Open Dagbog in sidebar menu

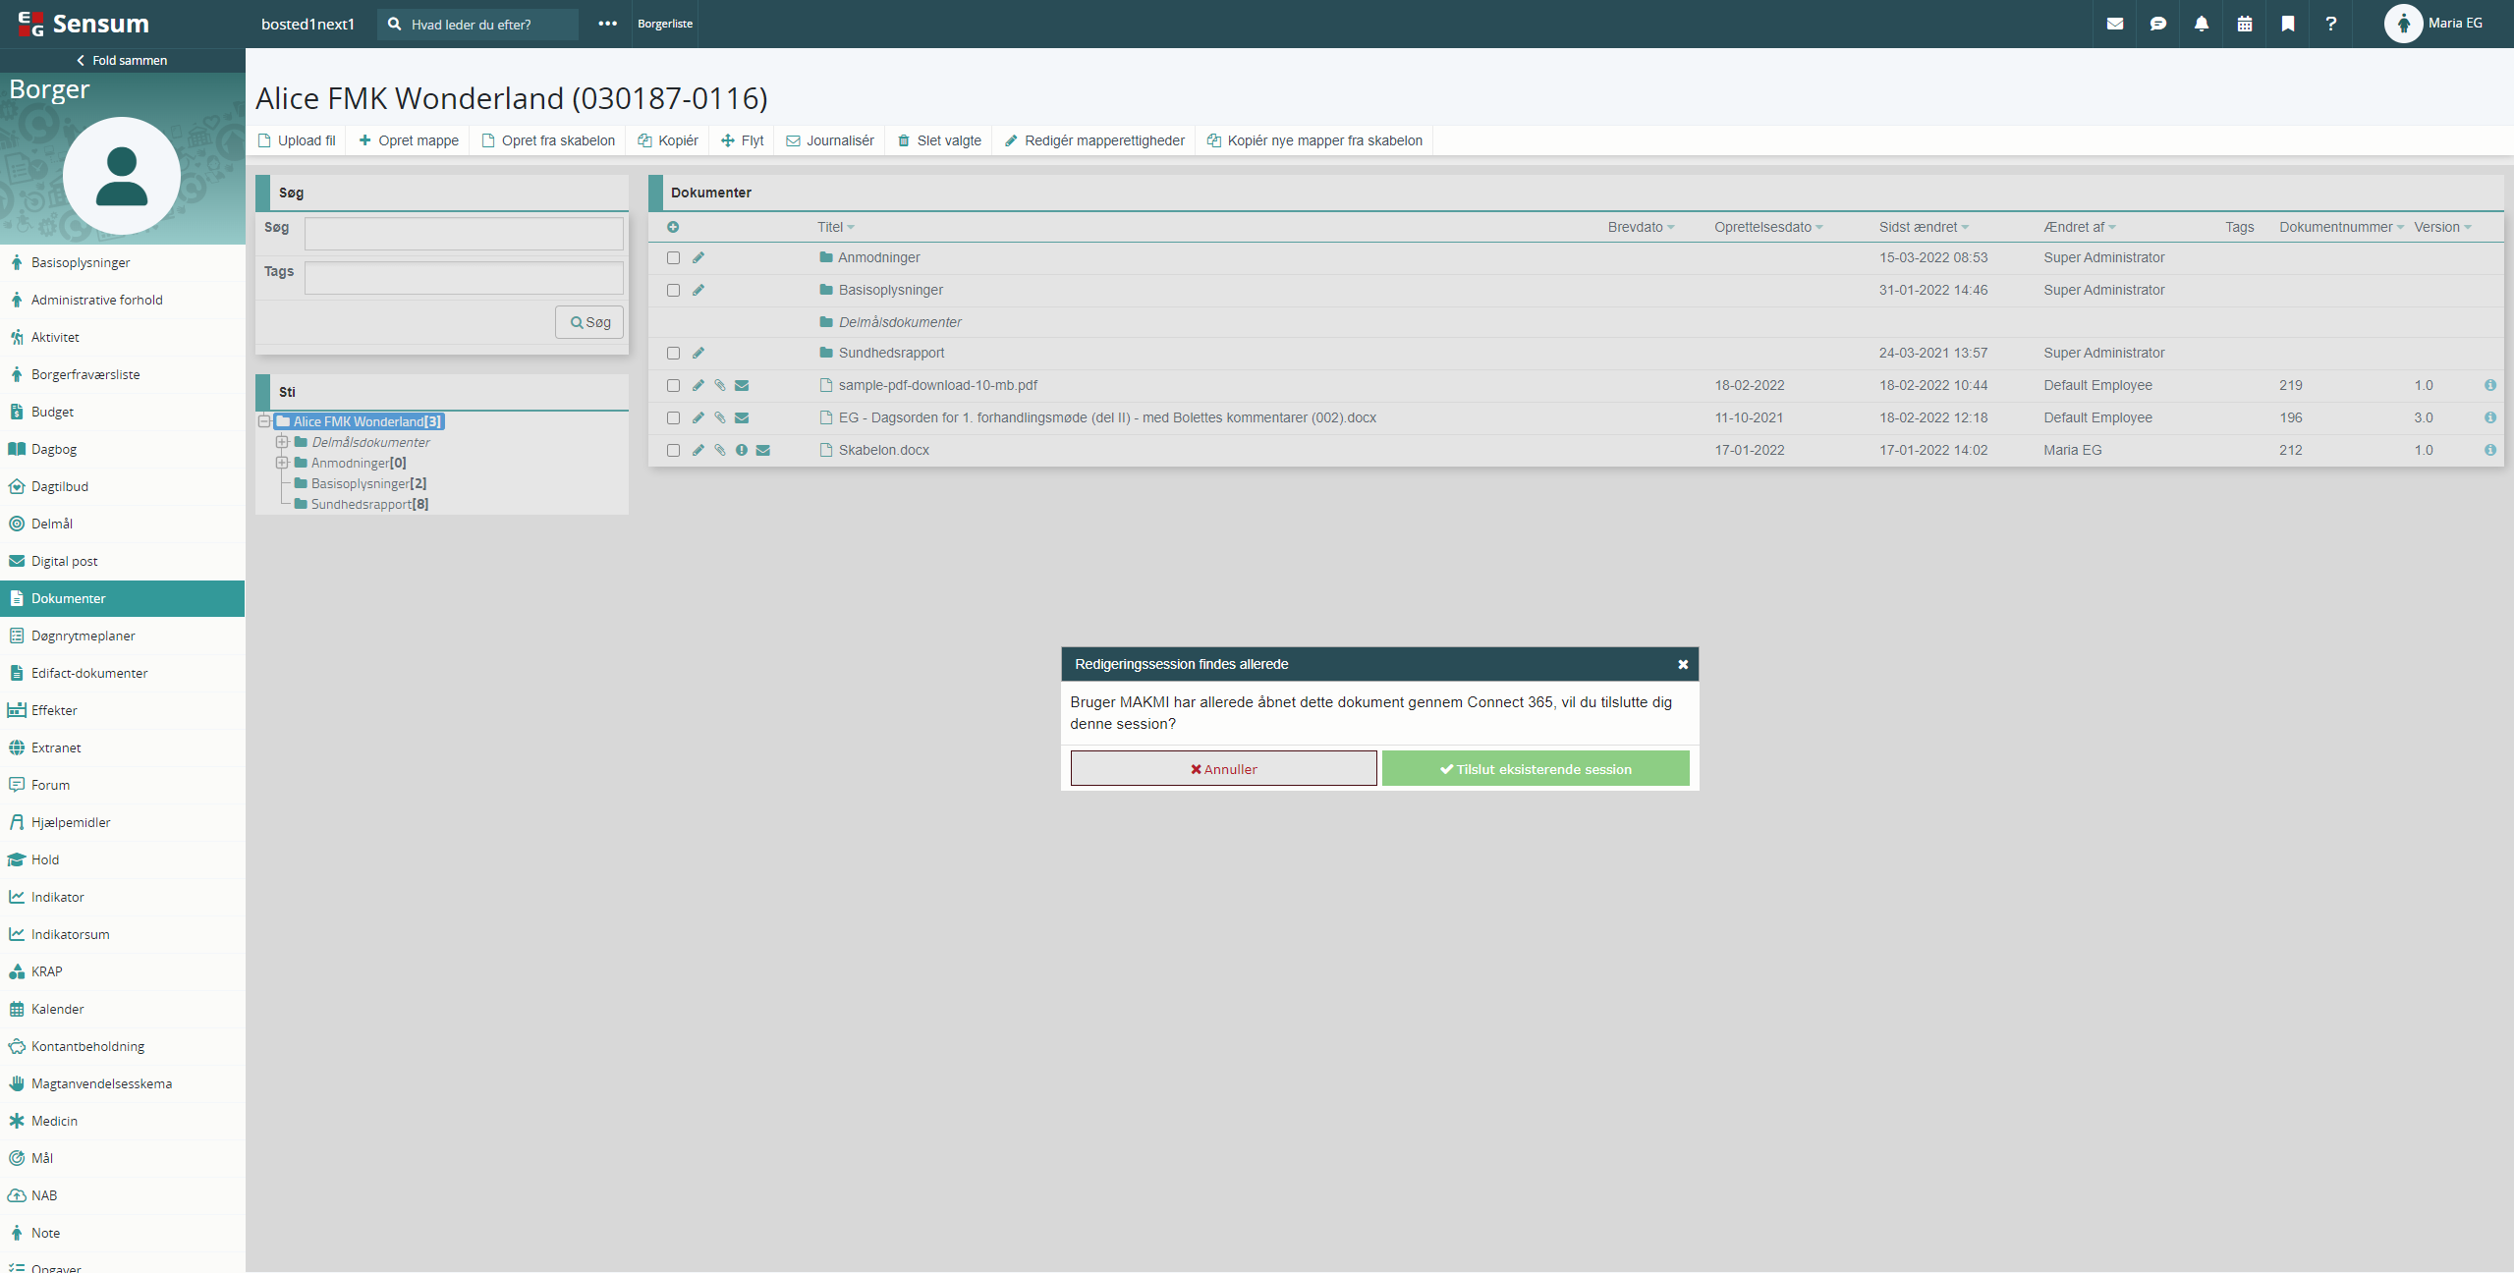[54, 449]
